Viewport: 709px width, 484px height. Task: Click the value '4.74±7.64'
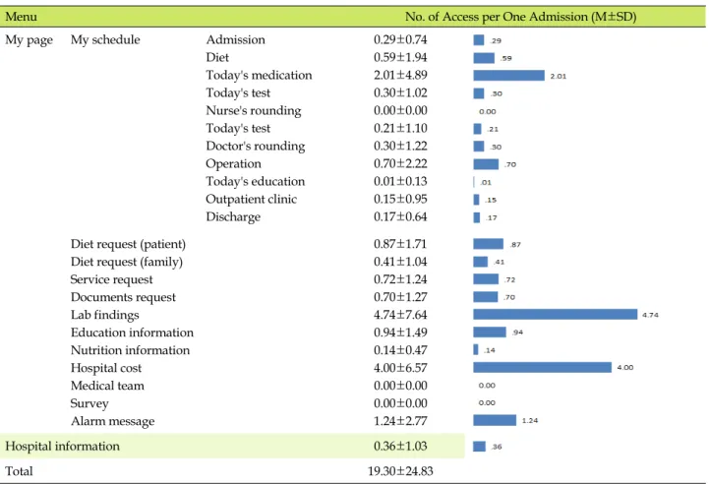(x=400, y=315)
